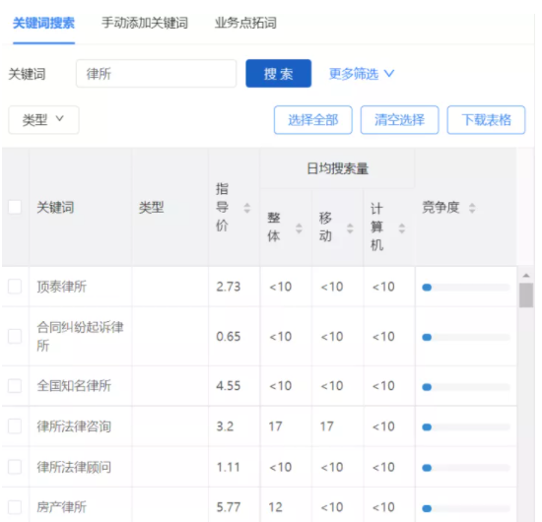
Task: Sort by 竞争度 column arrows
Action: 472,208
